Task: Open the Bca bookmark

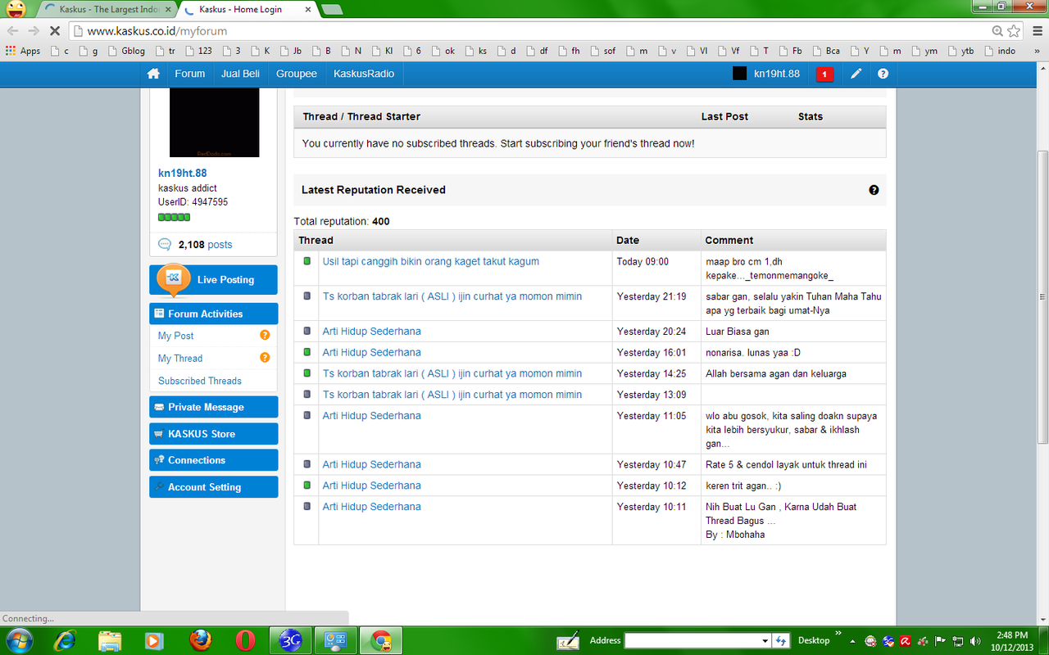Action: pyautogui.click(x=825, y=51)
